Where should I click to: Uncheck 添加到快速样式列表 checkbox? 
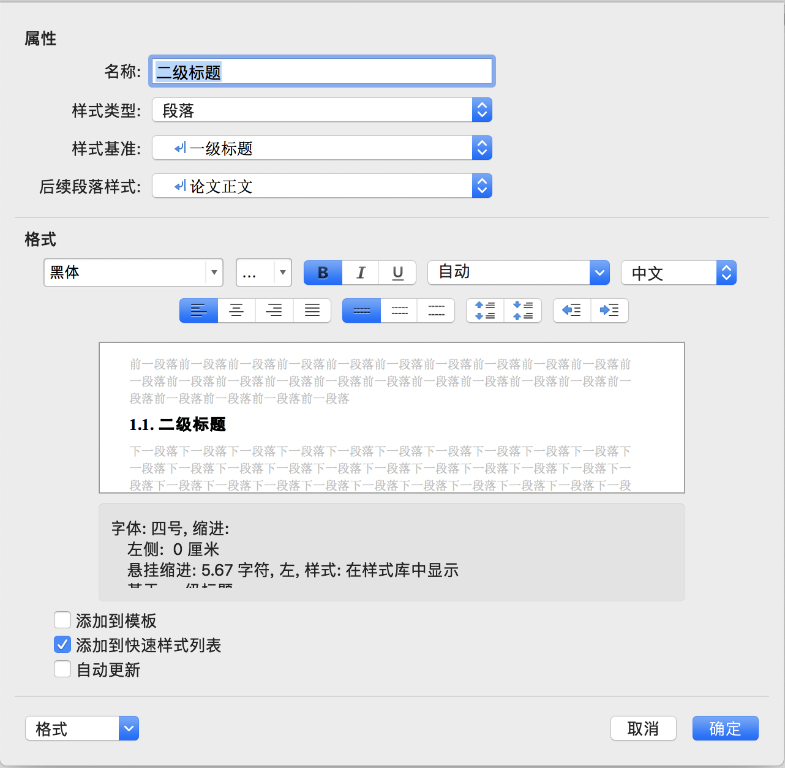pyautogui.click(x=62, y=645)
